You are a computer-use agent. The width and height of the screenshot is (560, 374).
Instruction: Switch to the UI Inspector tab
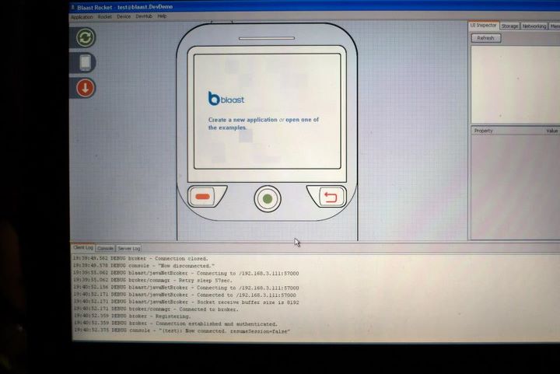tap(483, 26)
